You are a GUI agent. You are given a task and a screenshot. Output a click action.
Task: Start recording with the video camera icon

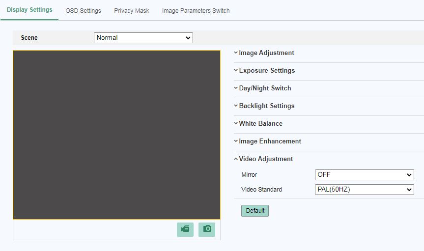coord(185,229)
